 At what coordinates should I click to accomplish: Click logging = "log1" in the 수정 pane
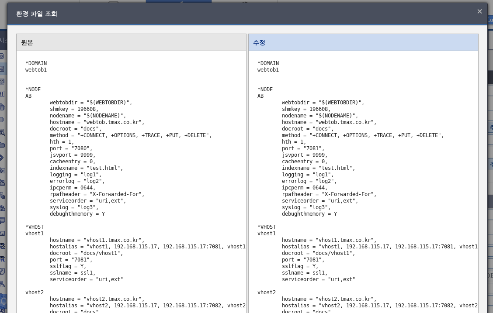[x=308, y=175]
